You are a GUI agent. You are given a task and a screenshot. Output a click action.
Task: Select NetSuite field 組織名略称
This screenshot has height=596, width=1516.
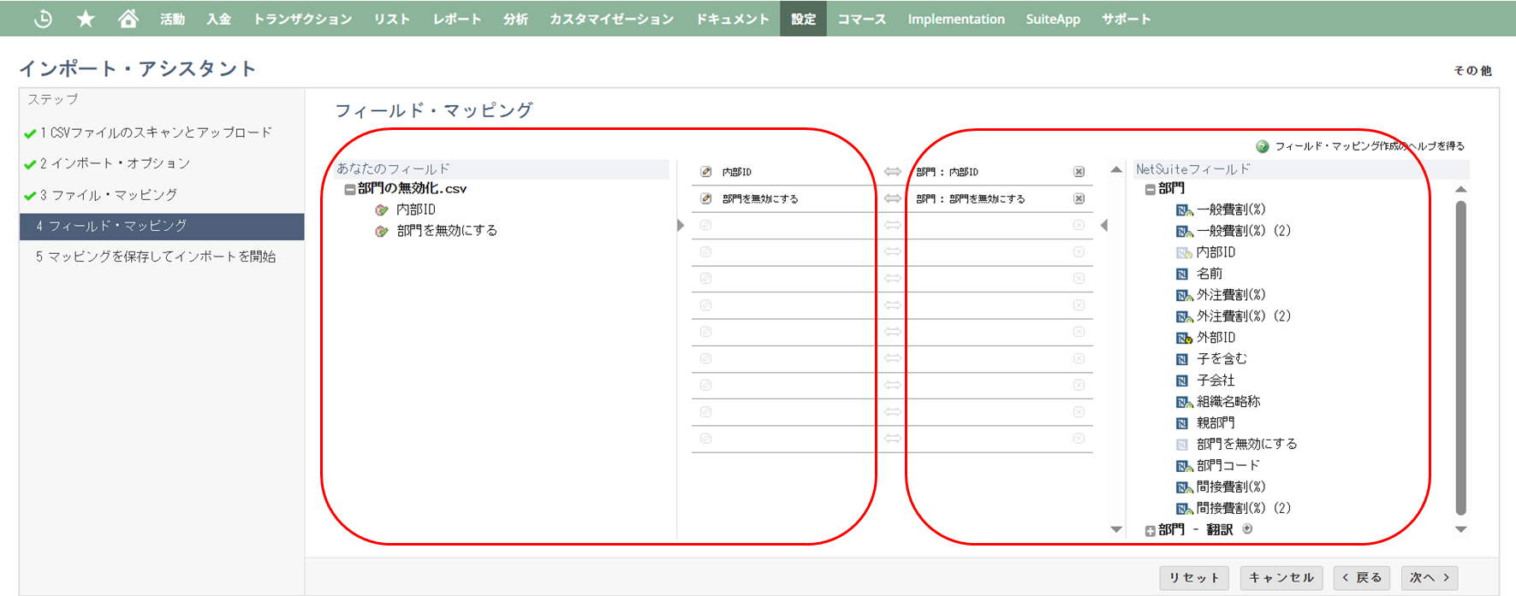[x=1228, y=402]
